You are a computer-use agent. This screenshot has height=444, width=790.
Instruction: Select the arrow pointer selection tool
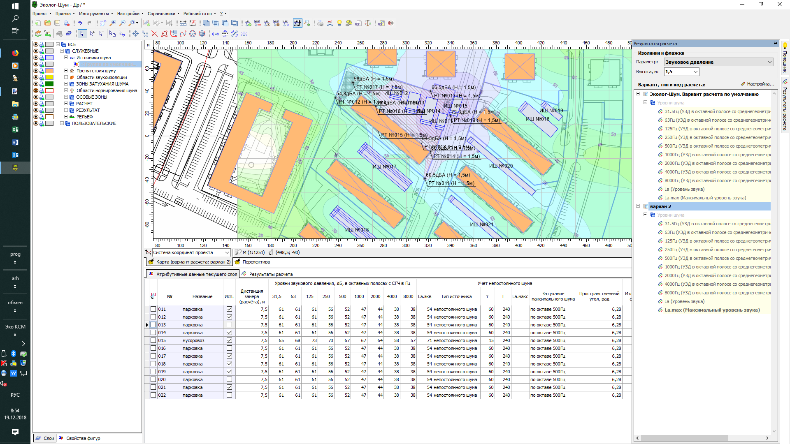[82, 34]
